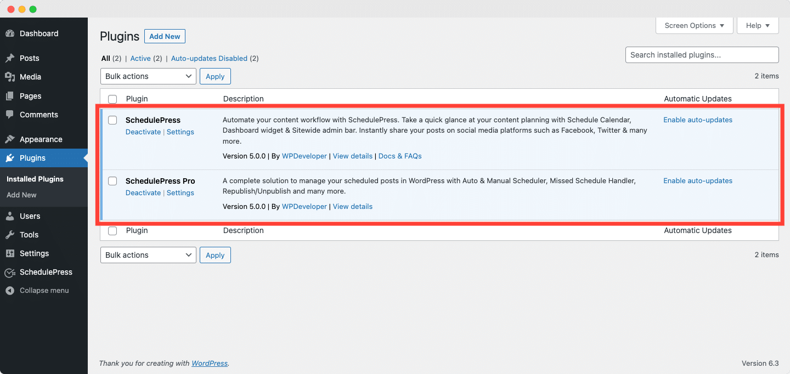Click the macOS green fullscreen button

point(33,9)
